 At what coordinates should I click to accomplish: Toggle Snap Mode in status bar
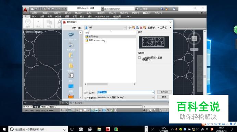point(66,110)
